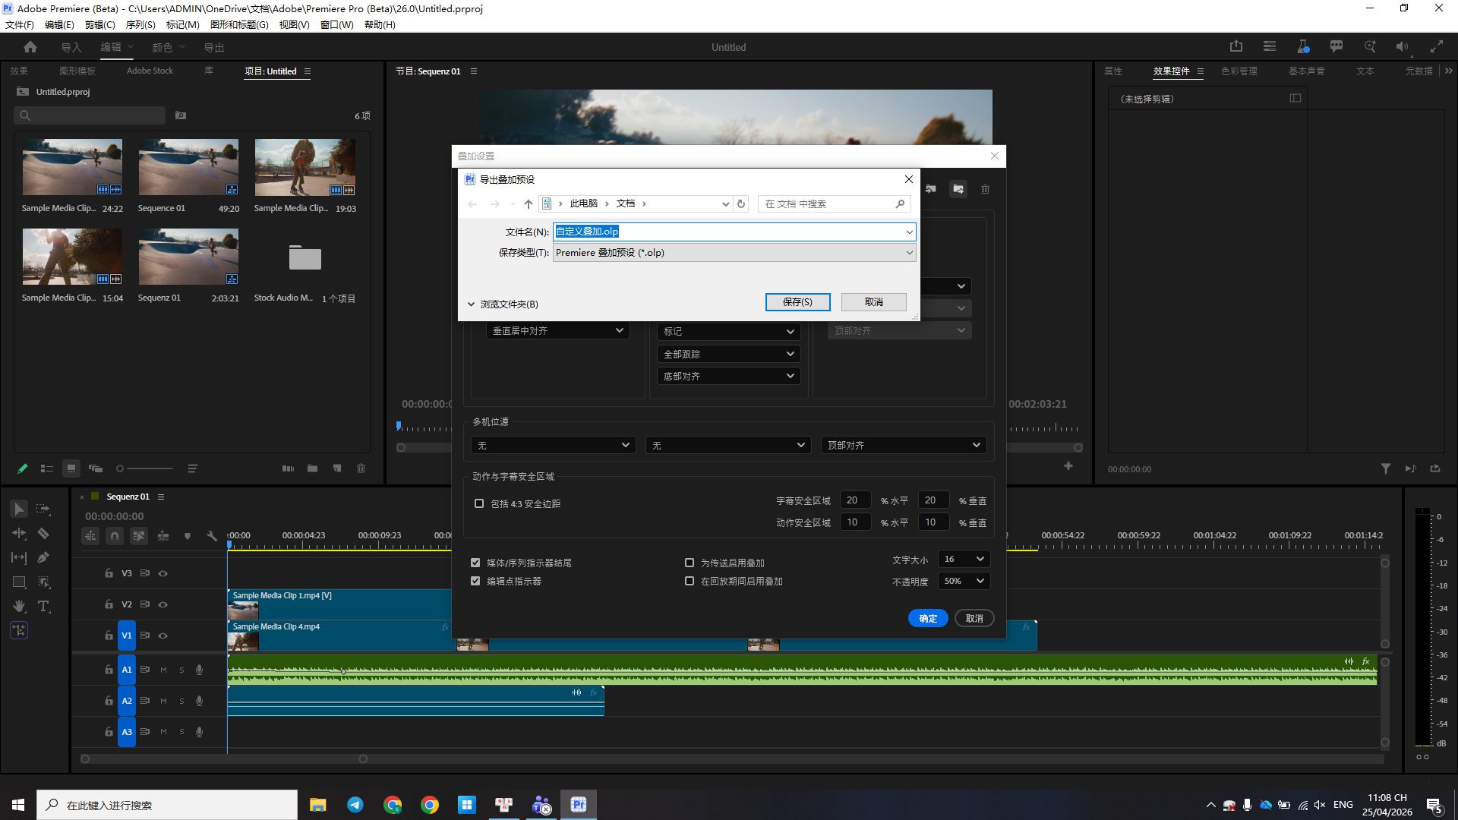Open the 窗口(W) menu

click(336, 25)
